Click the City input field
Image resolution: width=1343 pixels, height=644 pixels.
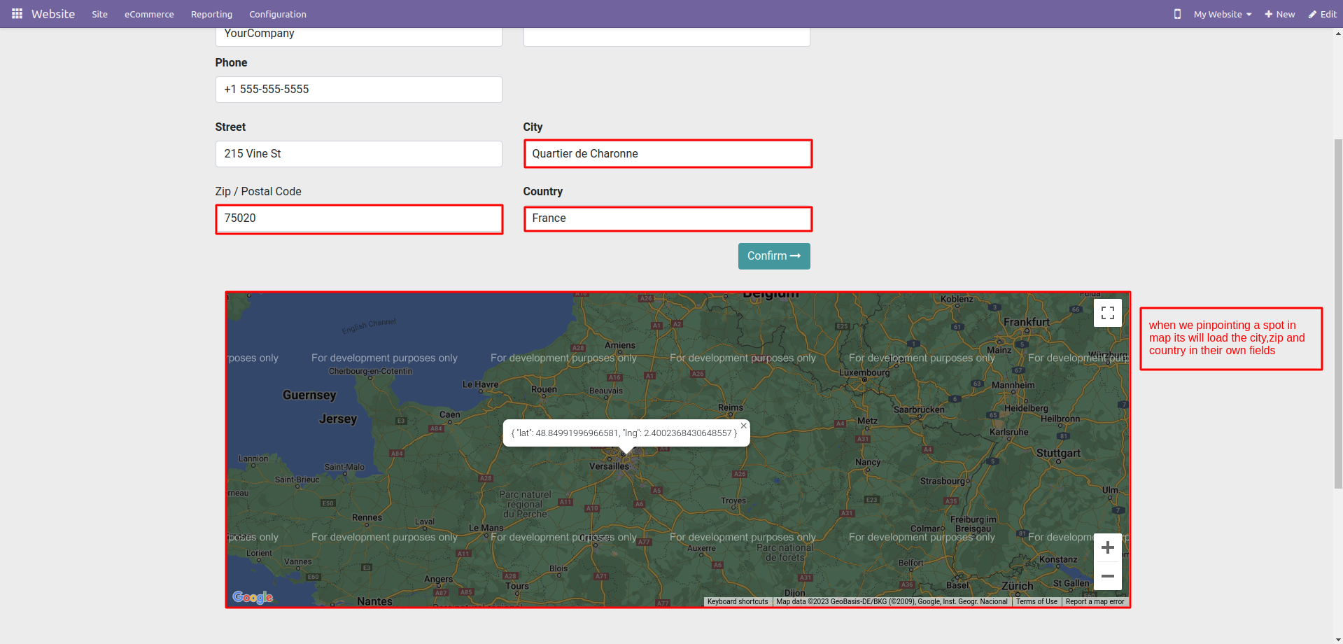pyautogui.click(x=668, y=154)
